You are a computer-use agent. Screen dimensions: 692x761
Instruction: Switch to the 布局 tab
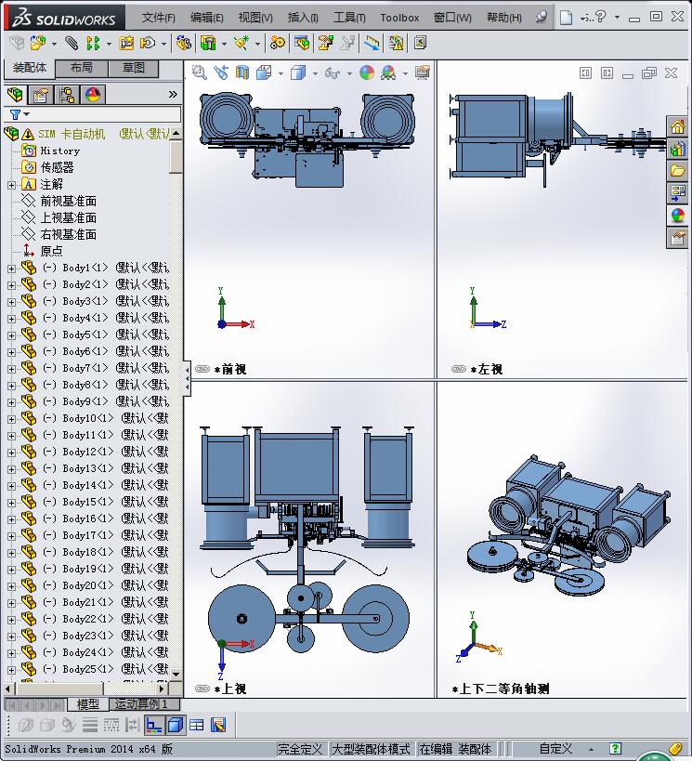tap(81, 68)
